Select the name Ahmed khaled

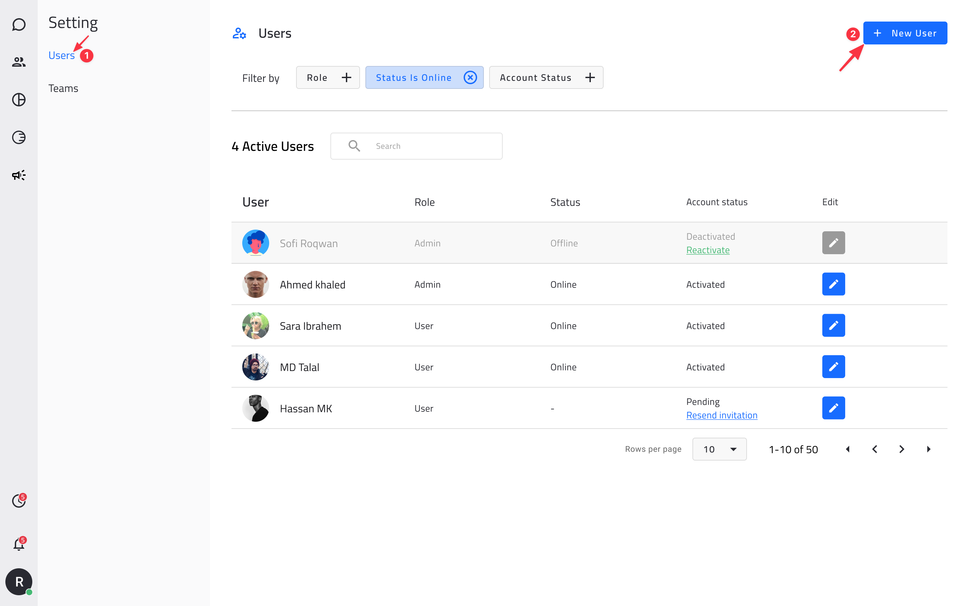312,284
